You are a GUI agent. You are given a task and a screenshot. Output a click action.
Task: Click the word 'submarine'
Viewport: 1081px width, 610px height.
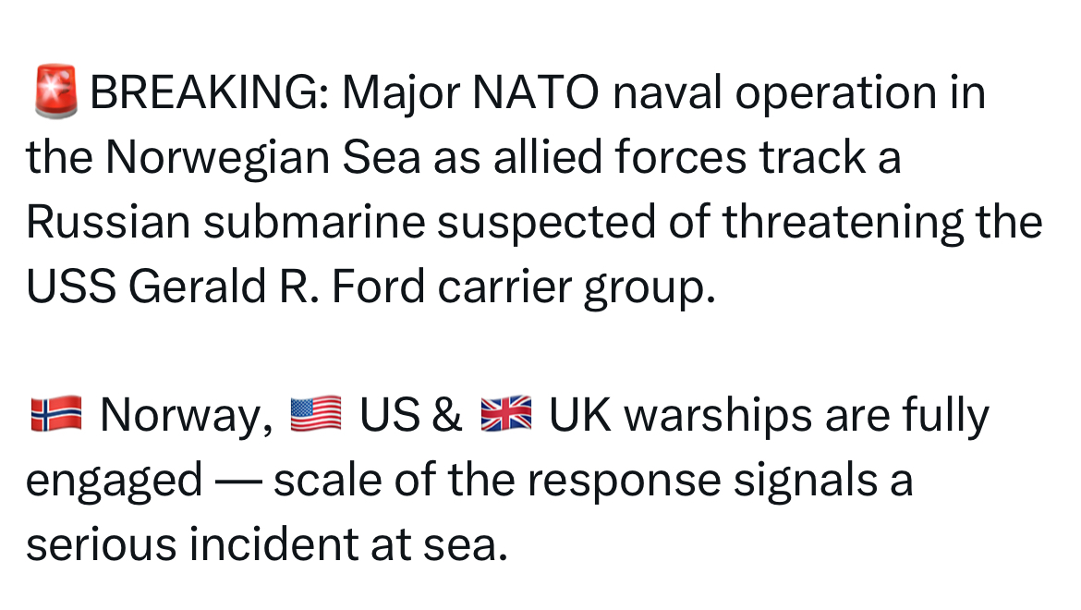pyautogui.click(x=314, y=222)
